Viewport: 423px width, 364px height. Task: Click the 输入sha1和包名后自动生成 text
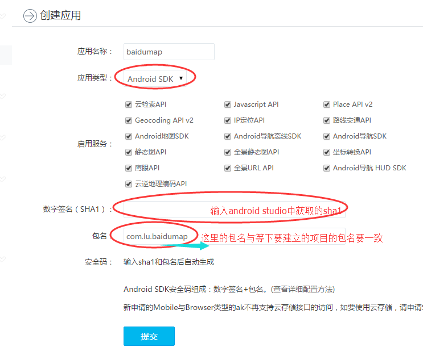pyautogui.click(x=169, y=262)
